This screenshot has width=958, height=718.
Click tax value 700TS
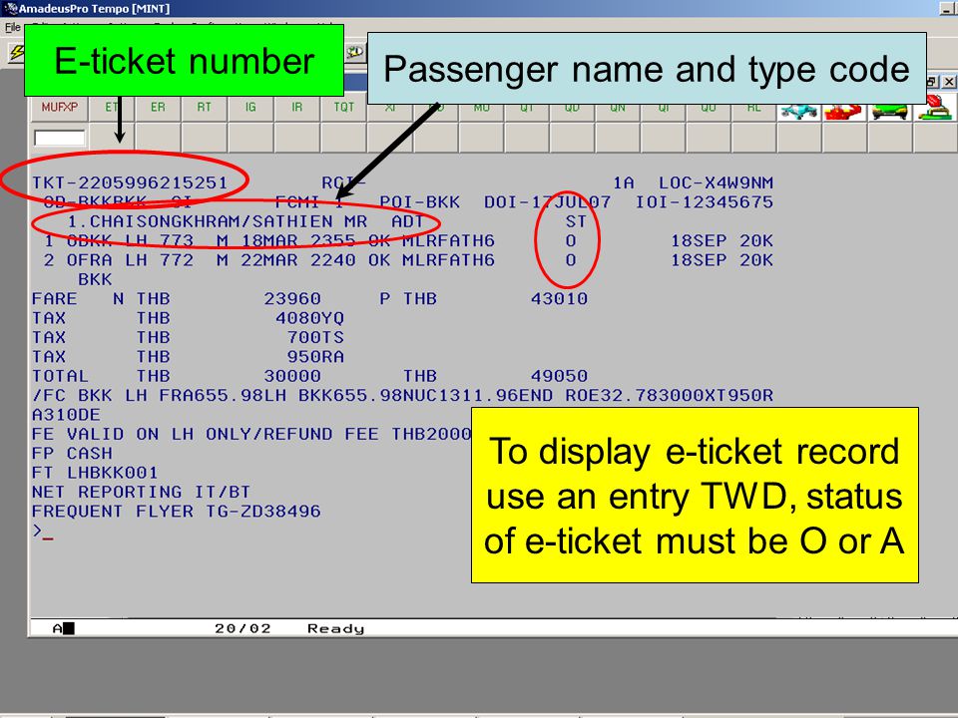pos(315,337)
